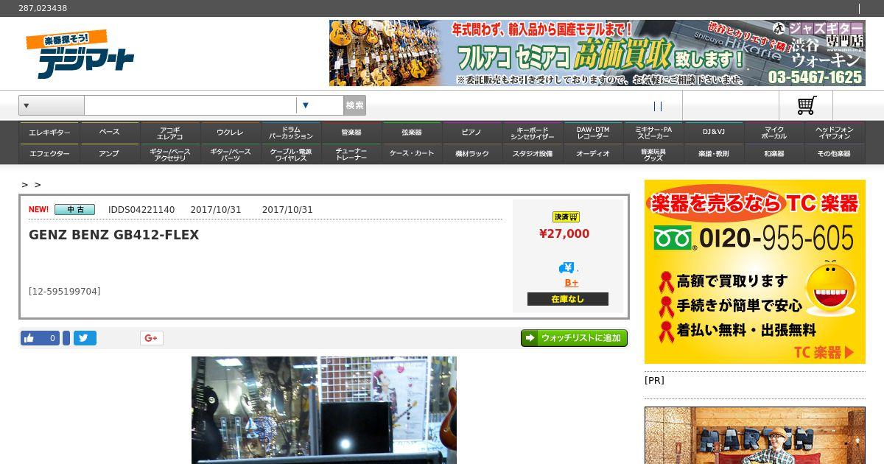
Task: Click the GENZ BENZ GB412-FLEX title
Action: [x=113, y=235]
